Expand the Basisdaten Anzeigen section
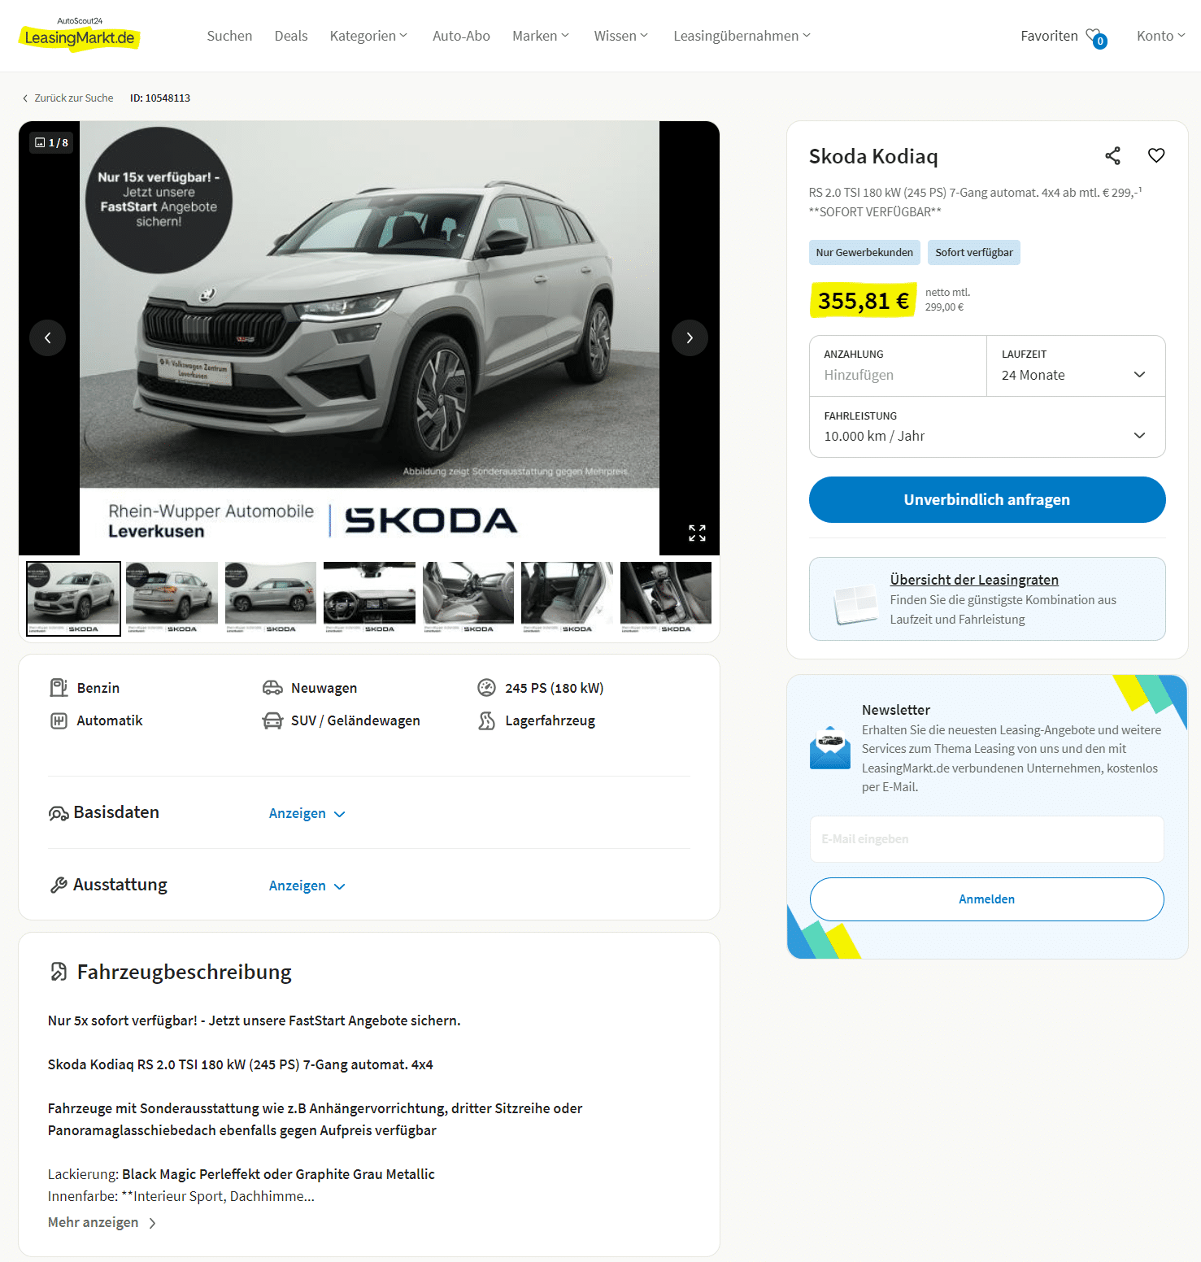1201x1262 pixels. (x=307, y=813)
